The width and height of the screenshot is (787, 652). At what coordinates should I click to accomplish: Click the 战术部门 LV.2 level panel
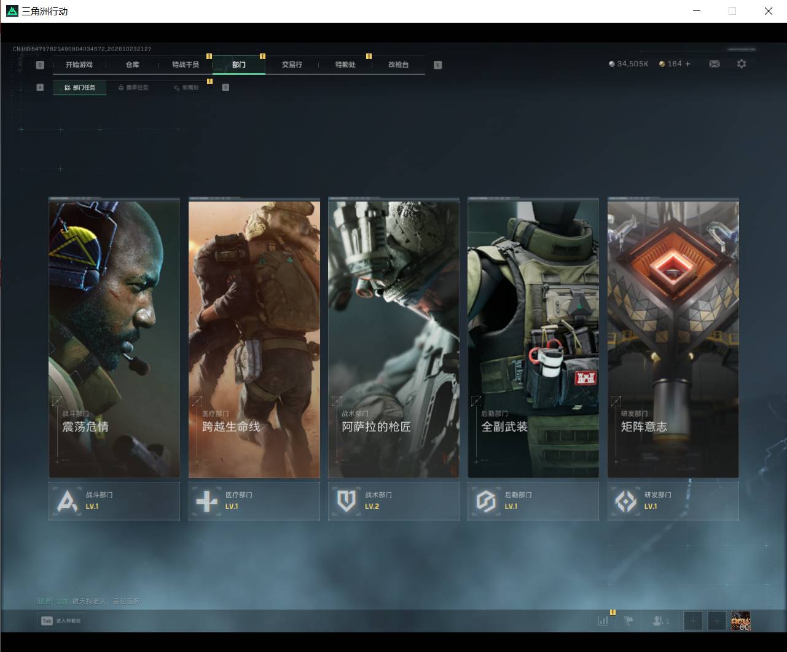coord(394,501)
